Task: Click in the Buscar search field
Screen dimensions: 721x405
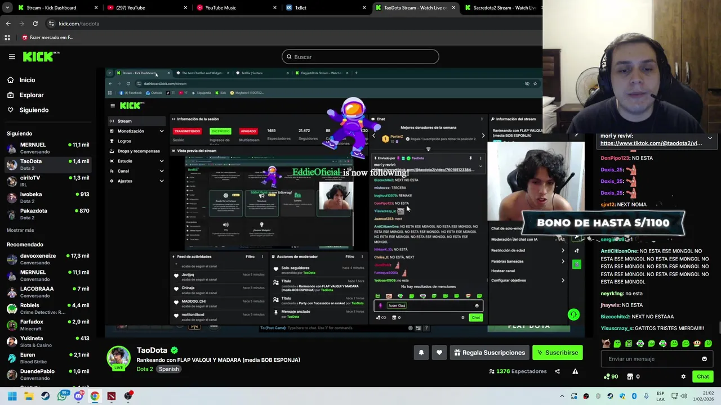Action: coord(360,57)
